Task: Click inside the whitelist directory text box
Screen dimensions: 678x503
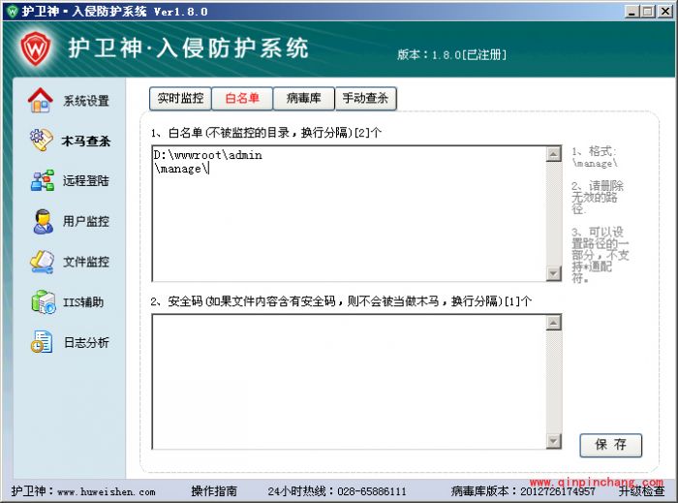Action: [349, 213]
